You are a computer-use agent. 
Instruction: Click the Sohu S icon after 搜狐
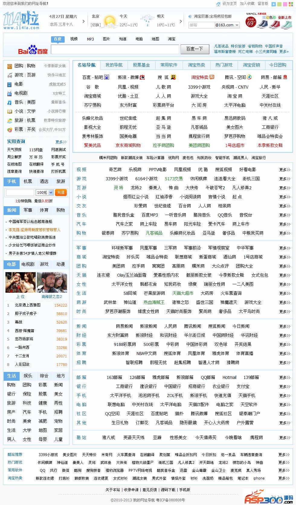(173, 77)
